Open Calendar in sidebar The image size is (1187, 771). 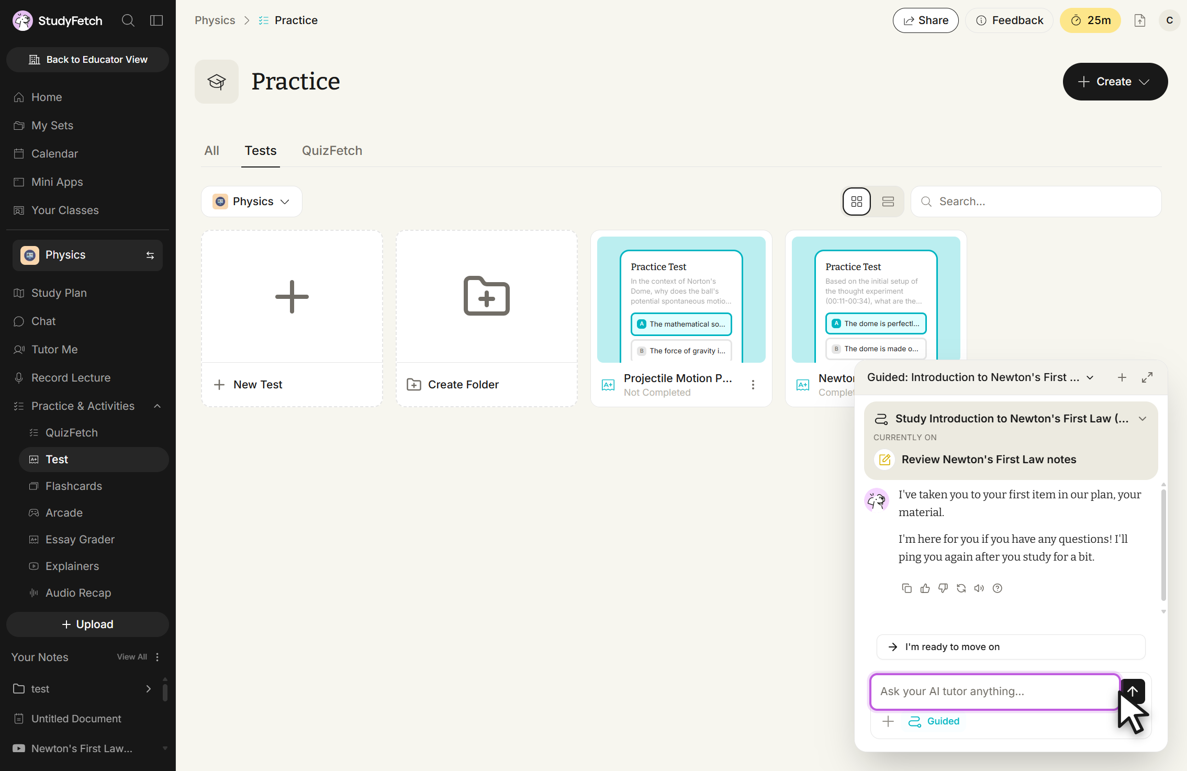88,154
